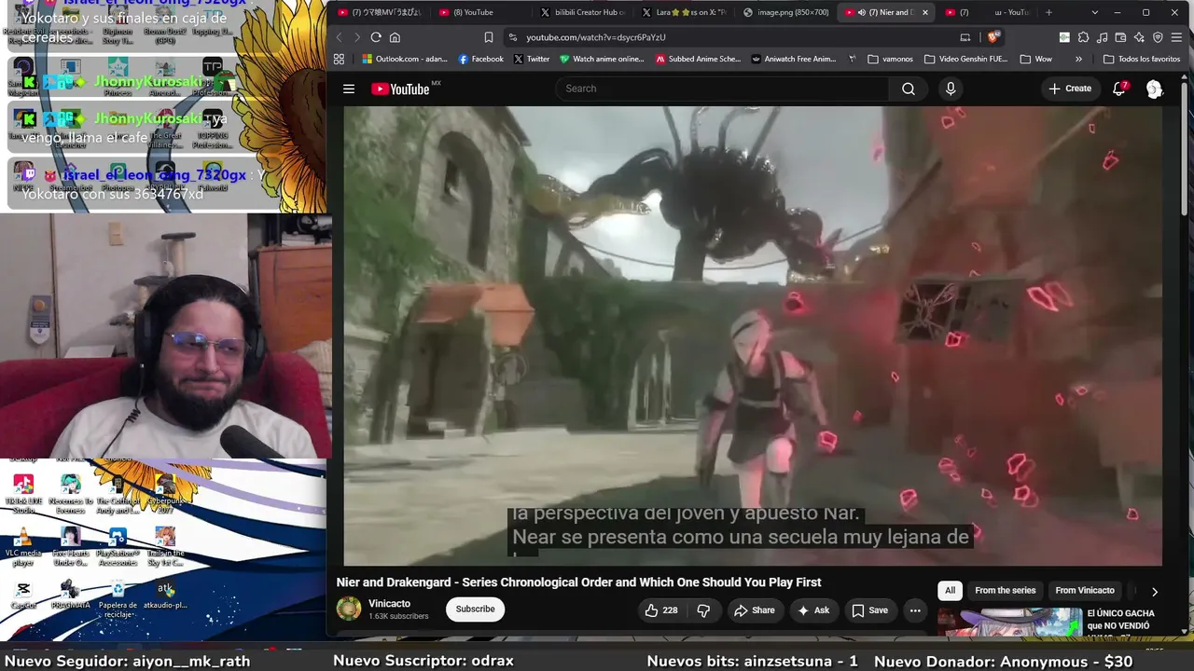Click the browser address bar URL

[x=596, y=37]
